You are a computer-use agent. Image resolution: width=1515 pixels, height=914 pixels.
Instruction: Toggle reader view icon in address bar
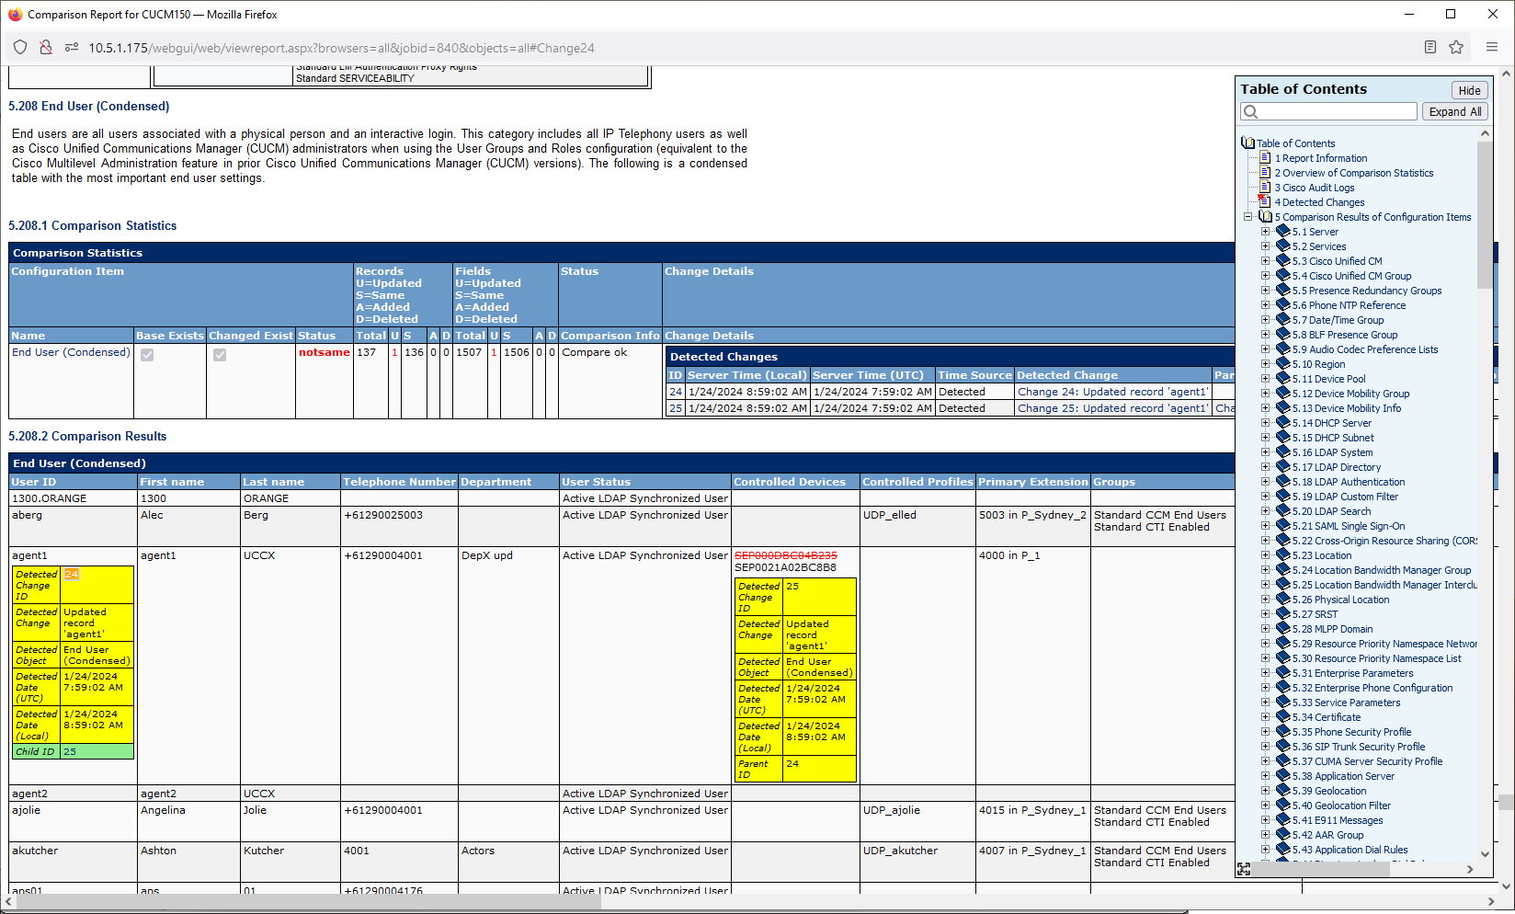click(1430, 48)
